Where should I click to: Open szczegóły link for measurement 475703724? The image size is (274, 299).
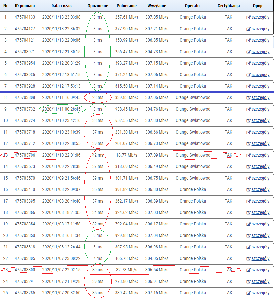click(x=261, y=120)
